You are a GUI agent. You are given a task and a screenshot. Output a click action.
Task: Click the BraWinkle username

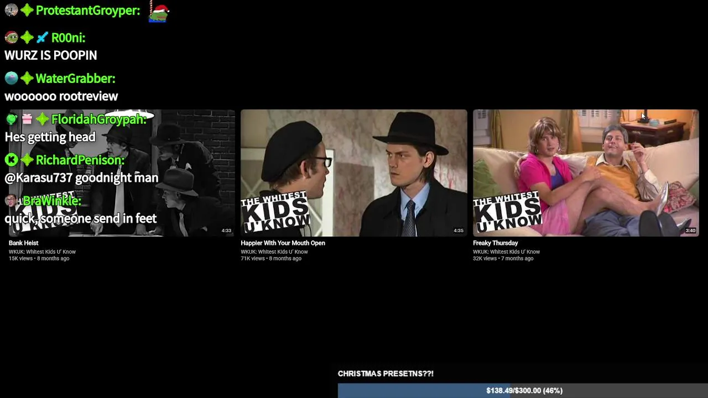tap(52, 201)
